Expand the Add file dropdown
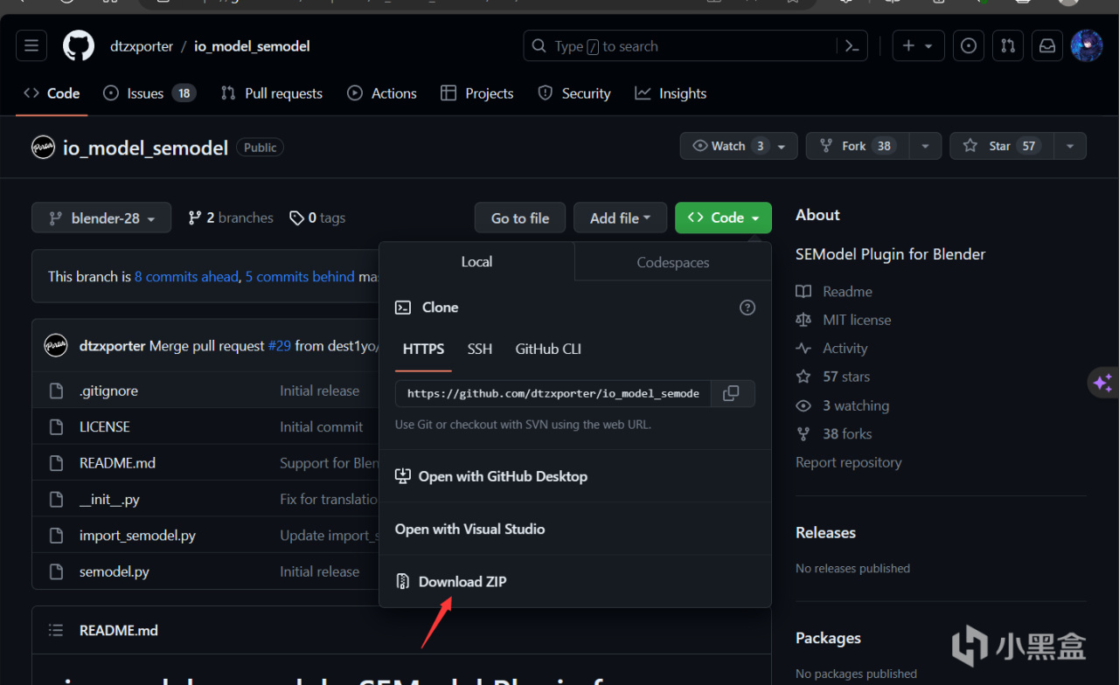1119x685 pixels. click(620, 218)
